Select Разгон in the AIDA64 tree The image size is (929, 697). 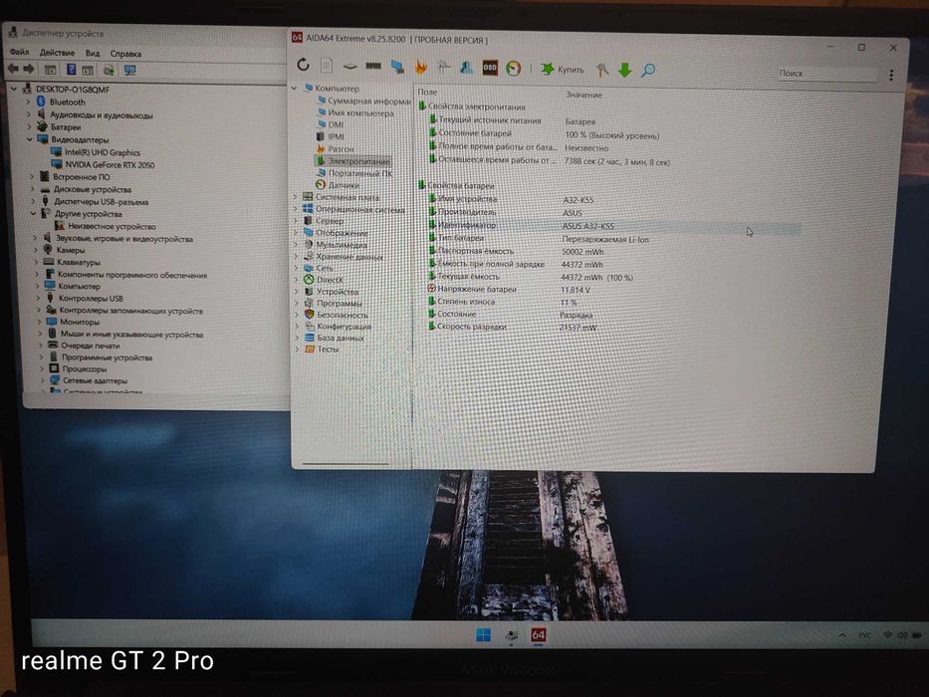pos(336,148)
